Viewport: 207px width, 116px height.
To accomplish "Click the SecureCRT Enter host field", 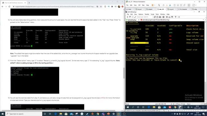I will click(x=145, y=17).
